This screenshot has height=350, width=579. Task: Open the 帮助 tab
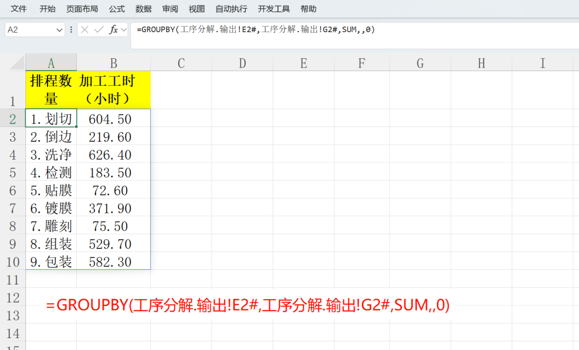[308, 9]
